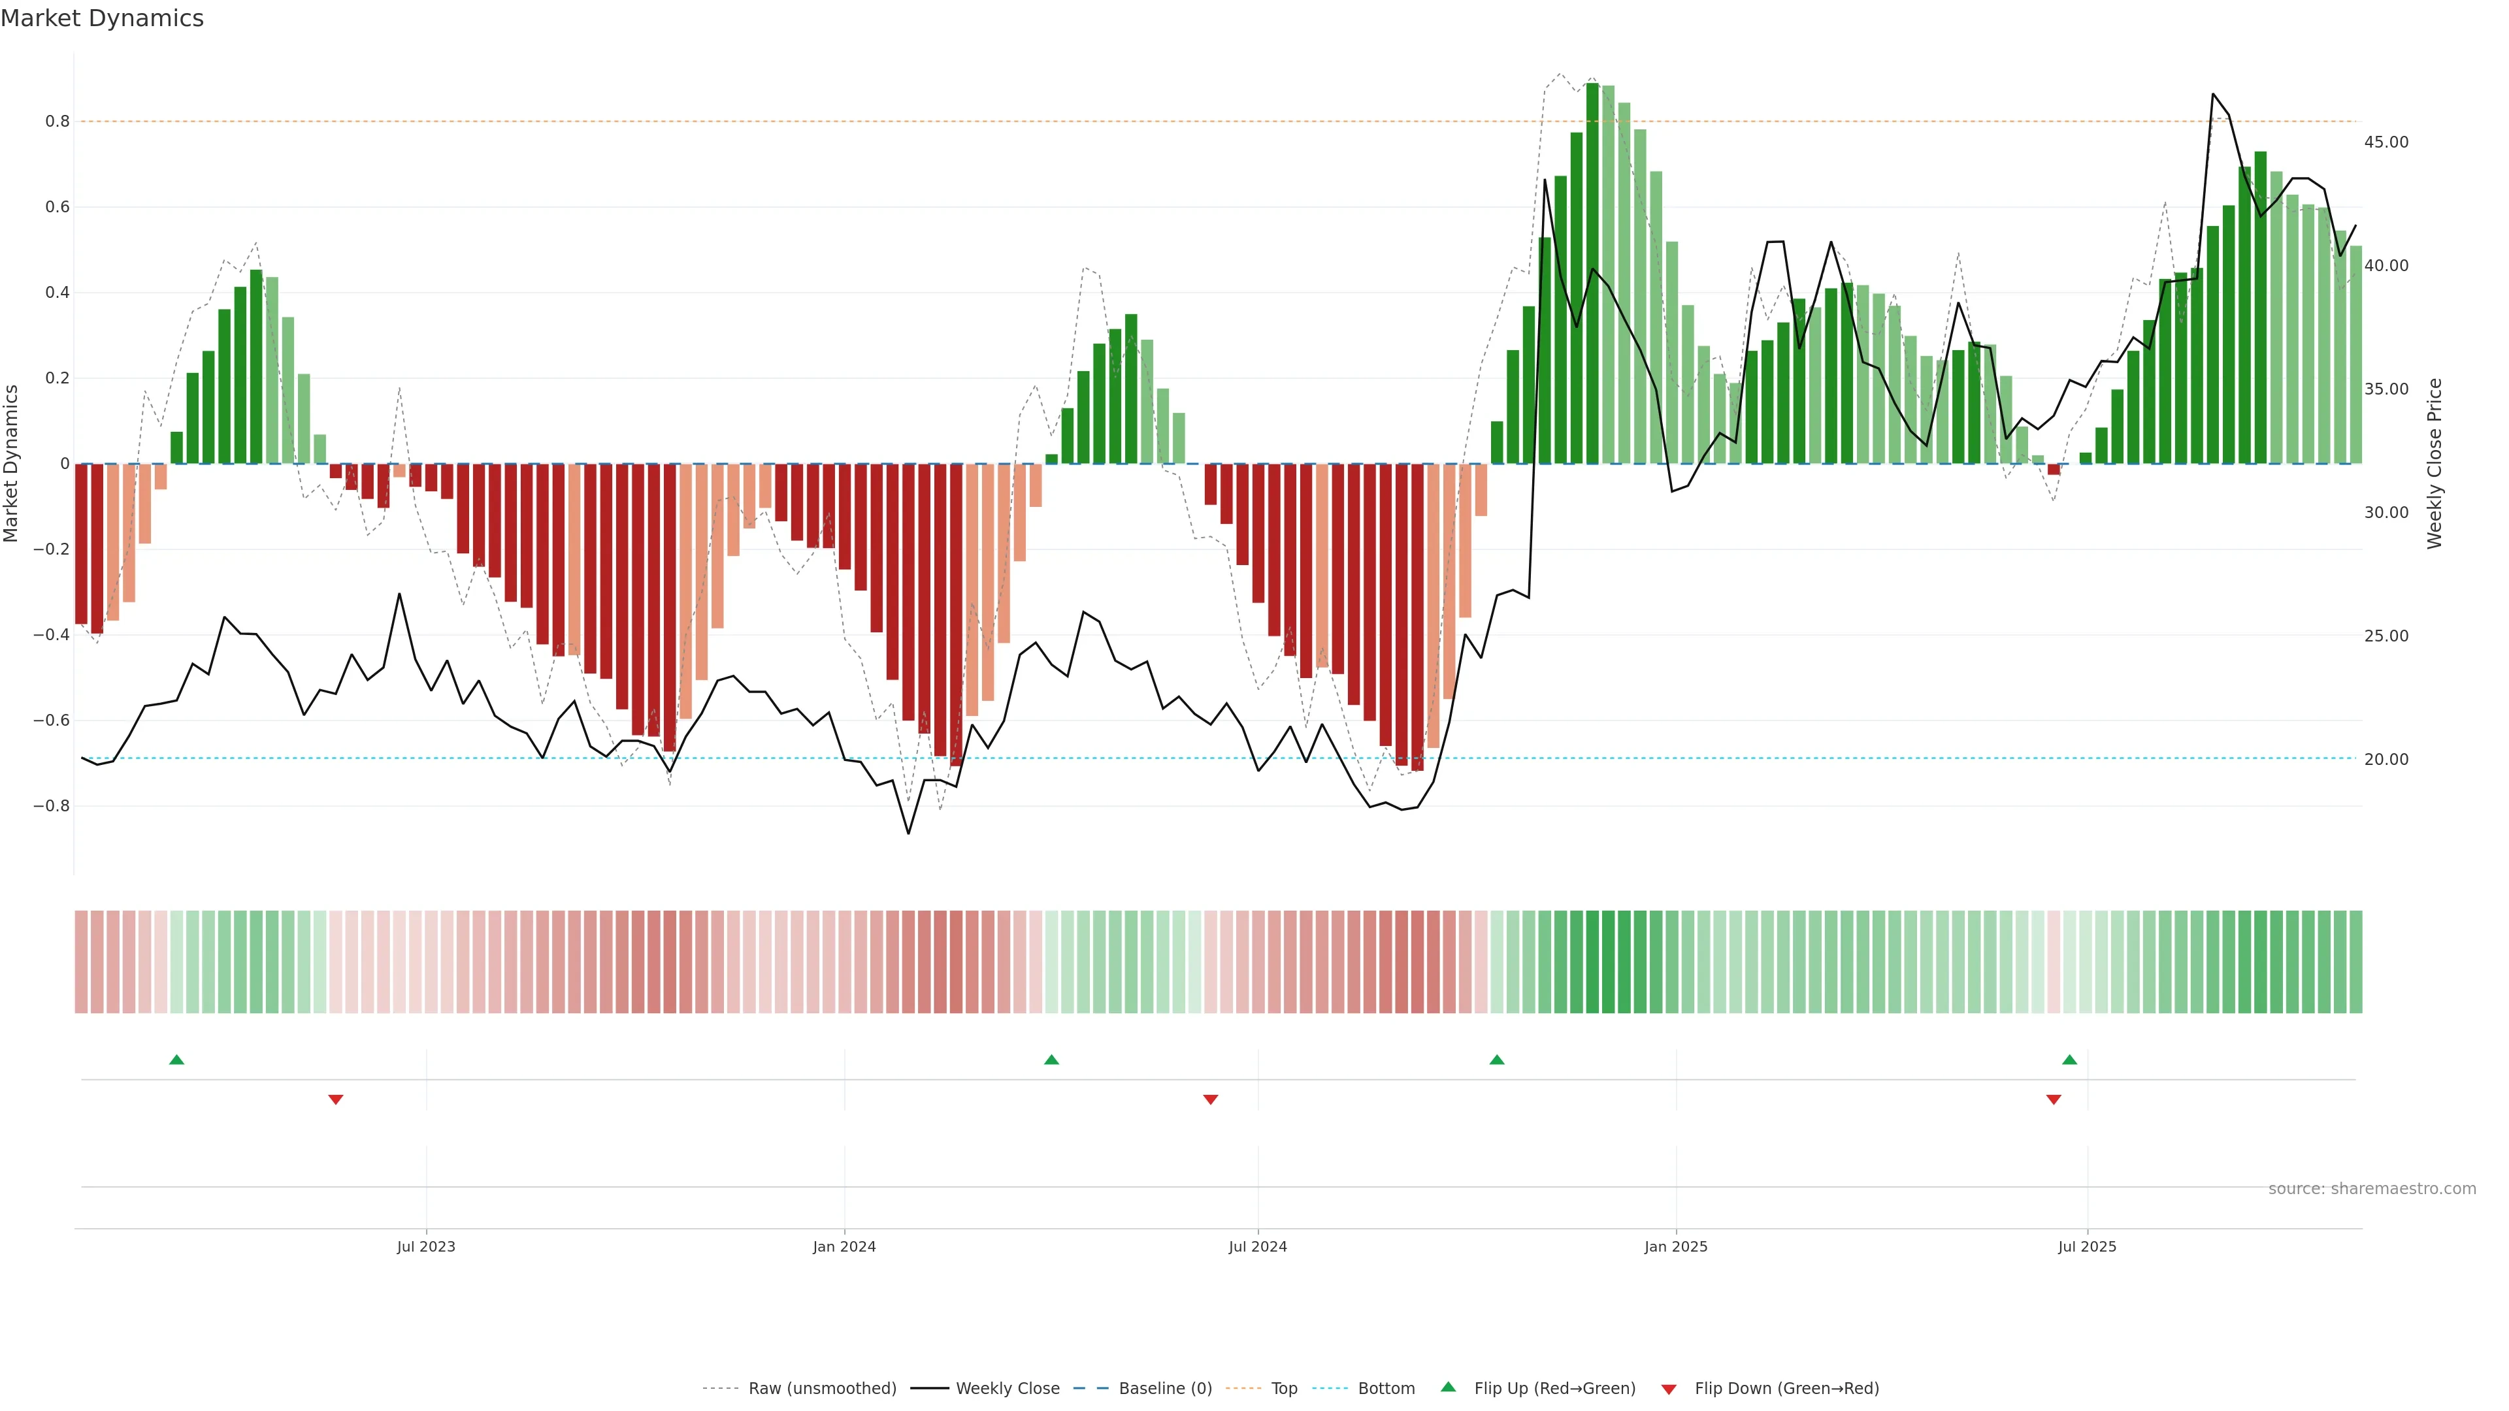Click the Flip Up legend green triangle

pyautogui.click(x=1449, y=1387)
